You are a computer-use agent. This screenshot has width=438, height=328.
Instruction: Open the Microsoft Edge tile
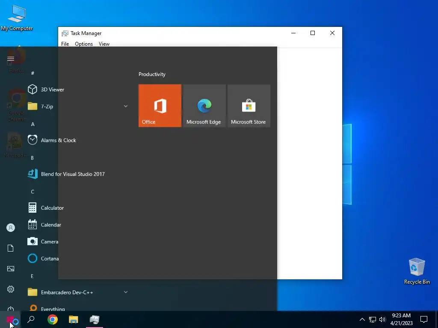pos(204,106)
